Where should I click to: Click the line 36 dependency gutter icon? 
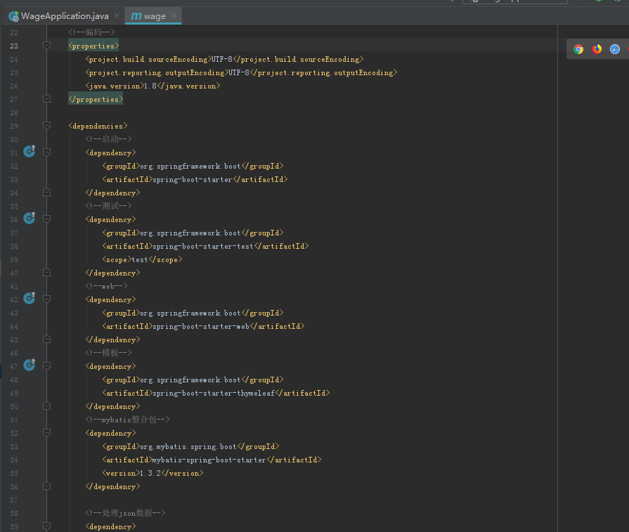(30, 218)
